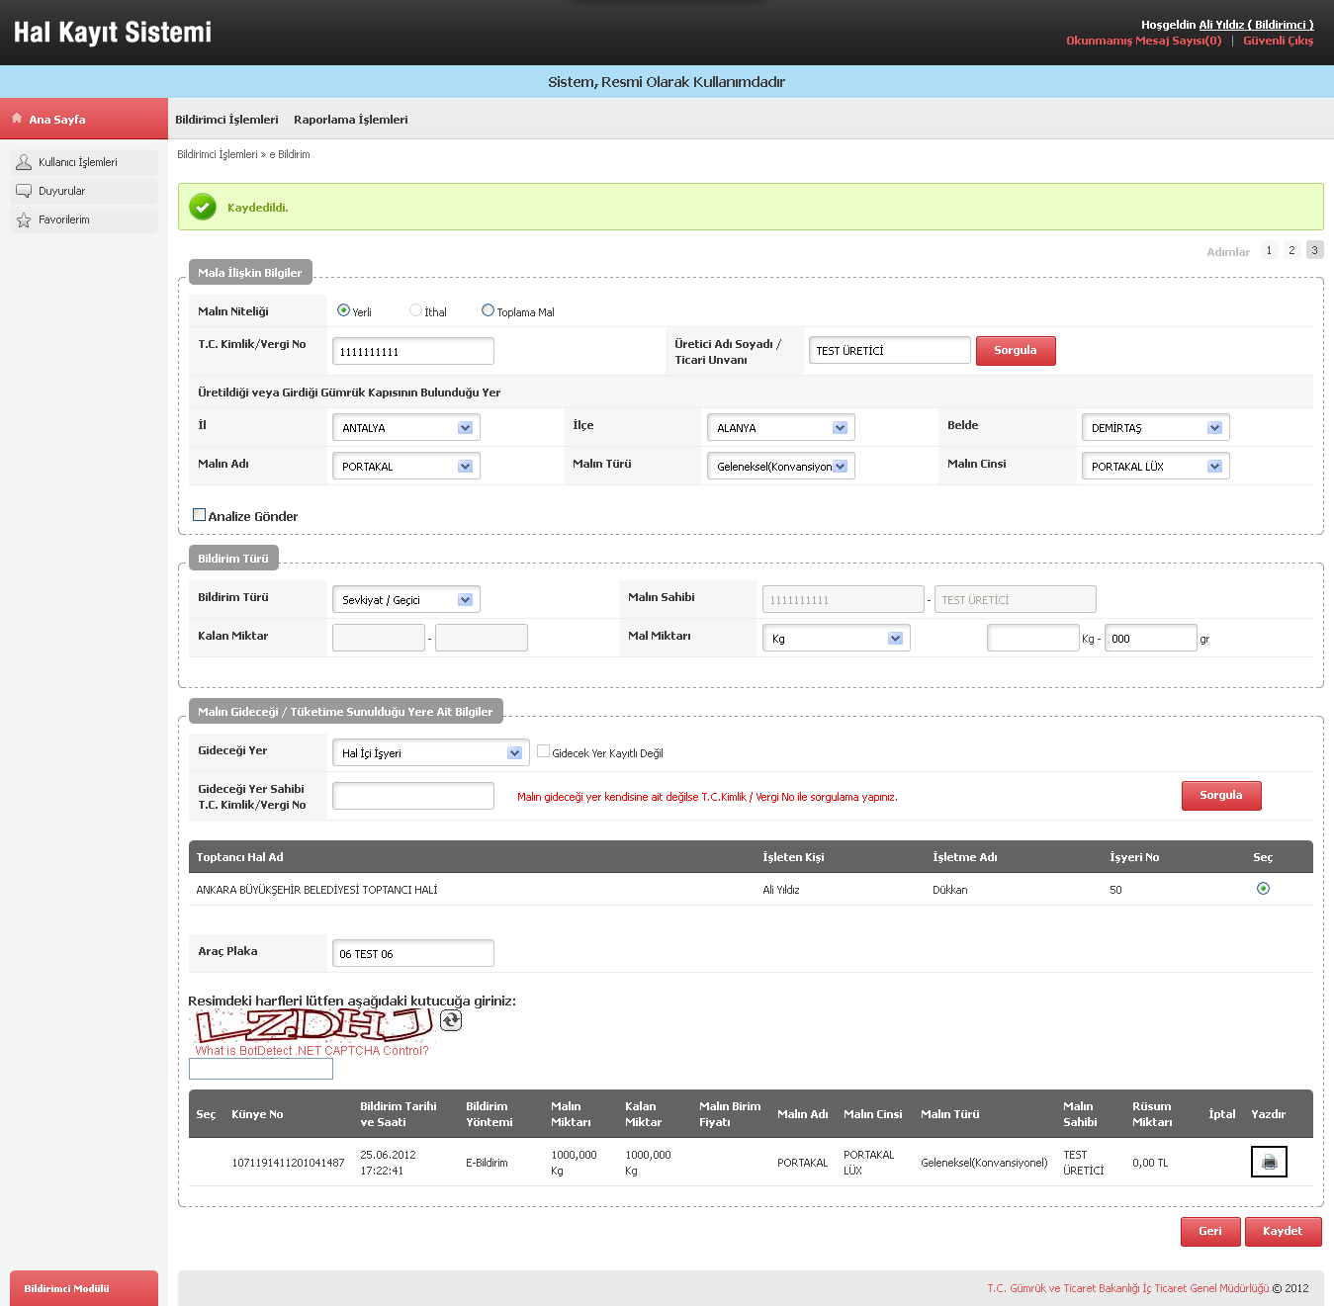This screenshot has width=1334, height=1306.
Task: Open Bildirim Türü dropdown Sevkiyat / Geçici
Action: point(406,599)
